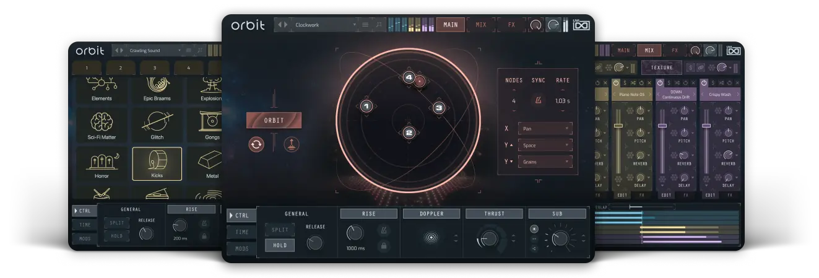Select the bottom SUB mode icon
This screenshot has height=278, width=819.
coord(534,248)
